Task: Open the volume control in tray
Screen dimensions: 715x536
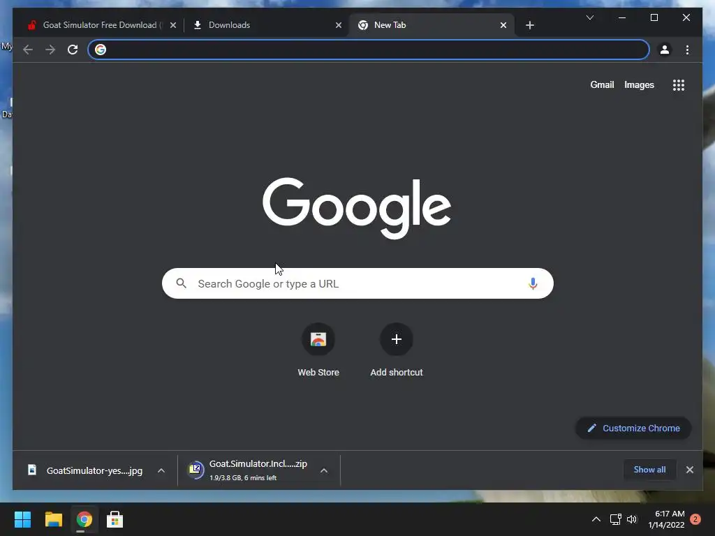Action: pos(631,519)
